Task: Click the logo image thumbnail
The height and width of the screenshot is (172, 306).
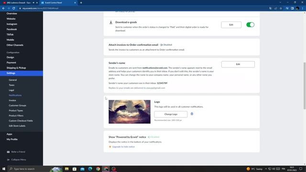Action: pos(130,111)
